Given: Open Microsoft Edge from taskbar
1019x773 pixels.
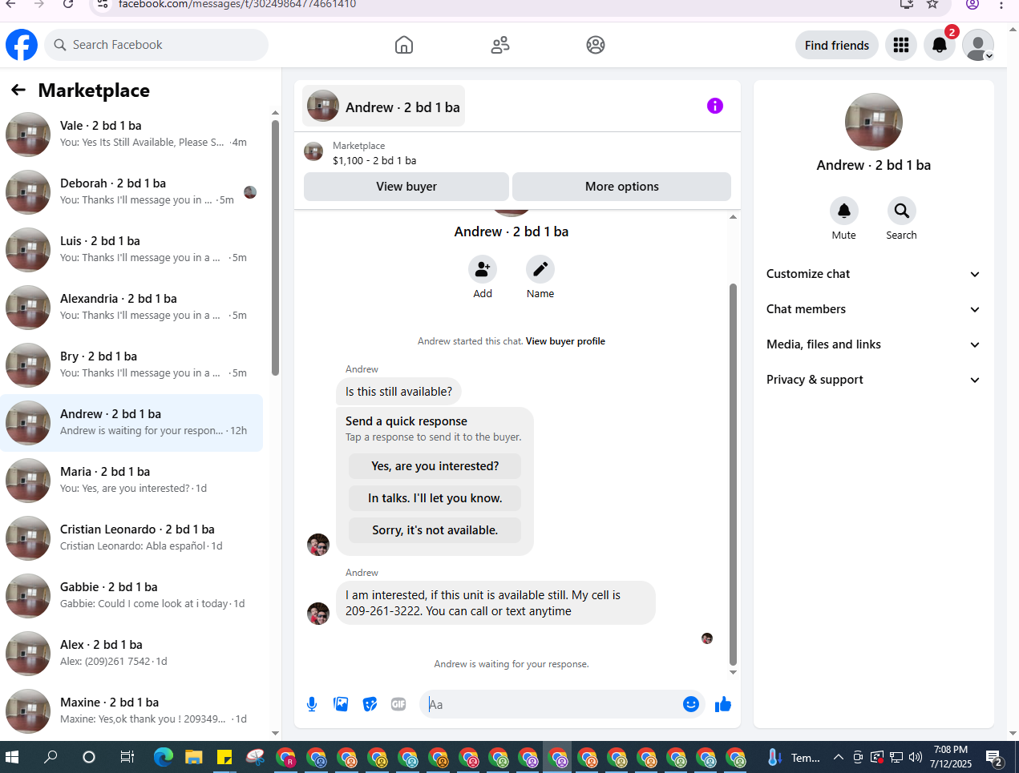Looking at the screenshot, I should click(164, 757).
